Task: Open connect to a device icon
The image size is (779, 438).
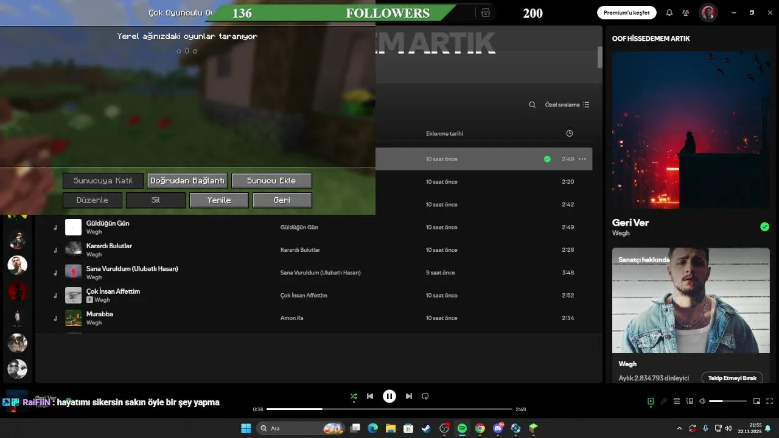Action: pos(690,401)
